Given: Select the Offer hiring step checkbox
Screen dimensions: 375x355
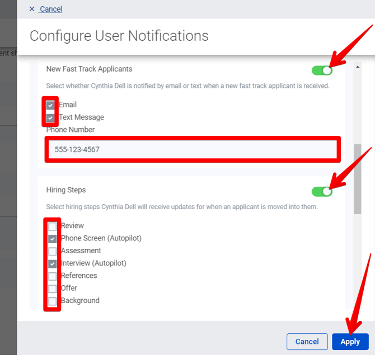Looking at the screenshot, I should coord(53,288).
